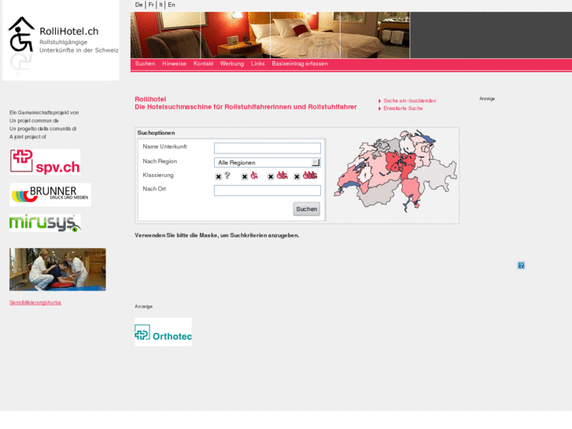
Task: Switch language to It
Action: coord(161,5)
